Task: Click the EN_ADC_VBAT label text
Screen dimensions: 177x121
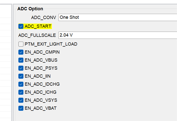Action: coord(41,108)
